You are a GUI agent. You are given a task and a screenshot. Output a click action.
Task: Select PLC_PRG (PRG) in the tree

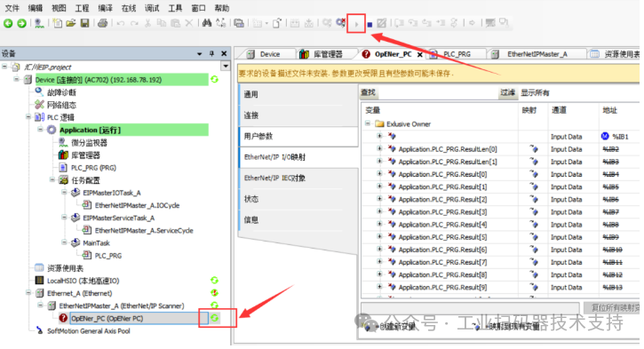[x=93, y=168]
